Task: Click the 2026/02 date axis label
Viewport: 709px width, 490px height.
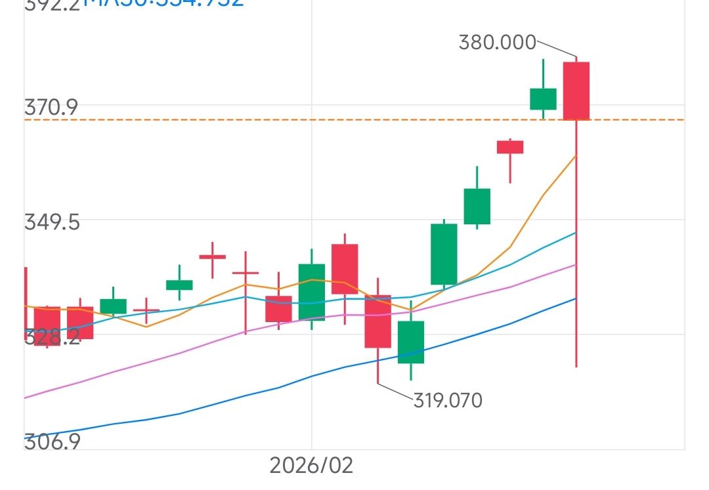Action: click(311, 466)
